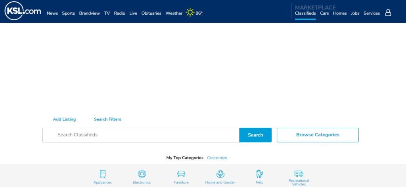Switch to the Services marketplace tab
Viewport: 406px width, 187px height.
click(372, 13)
